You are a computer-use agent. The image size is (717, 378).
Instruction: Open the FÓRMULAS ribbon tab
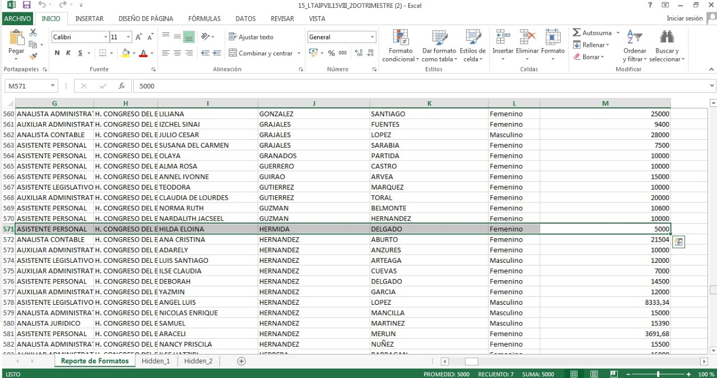[204, 18]
